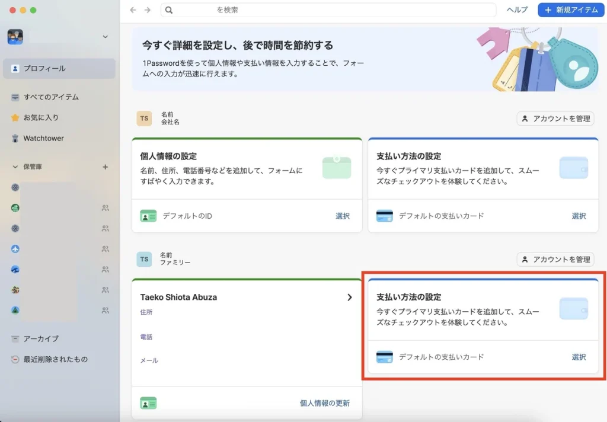Open 最近削除されたもの in sidebar
This screenshot has width=607, height=422.
click(x=55, y=359)
